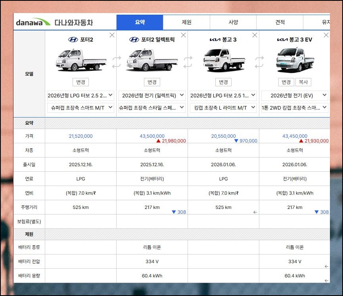Click the 포터2 일렉트릭 리튬 이온 battery type

point(152,247)
